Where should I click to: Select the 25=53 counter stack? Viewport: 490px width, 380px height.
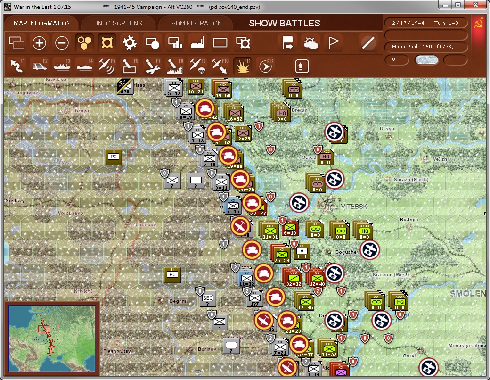(281, 254)
